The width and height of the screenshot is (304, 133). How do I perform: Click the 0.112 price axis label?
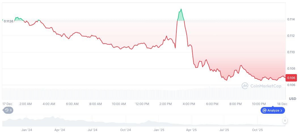[x=291, y=36]
